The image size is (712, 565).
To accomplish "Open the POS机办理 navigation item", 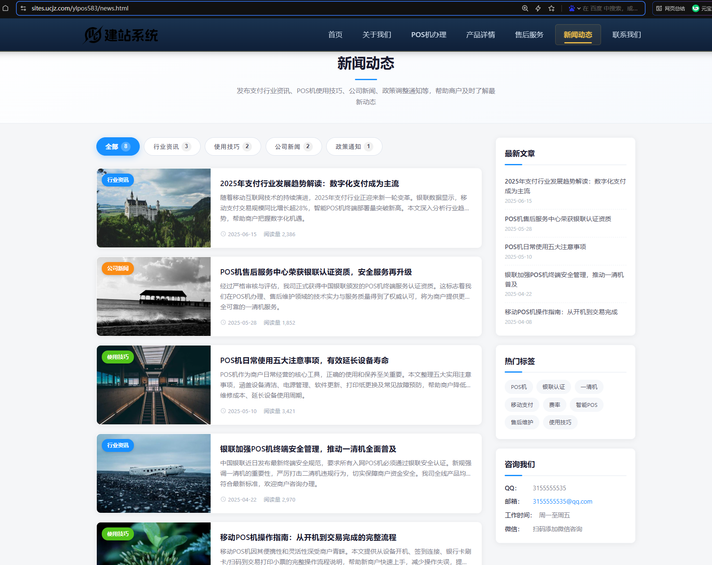I will point(429,35).
